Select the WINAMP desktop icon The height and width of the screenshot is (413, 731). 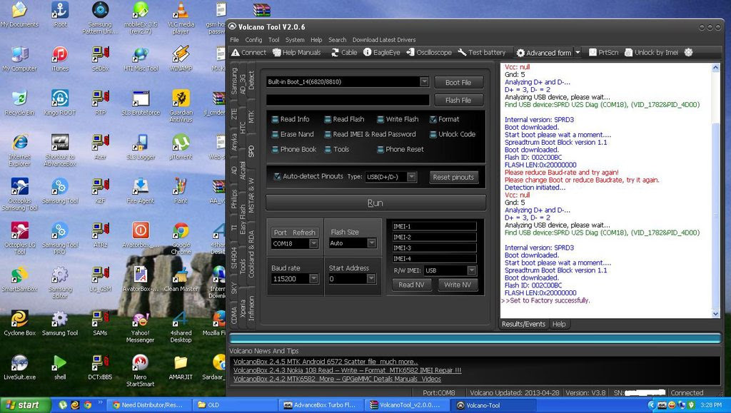click(x=181, y=59)
